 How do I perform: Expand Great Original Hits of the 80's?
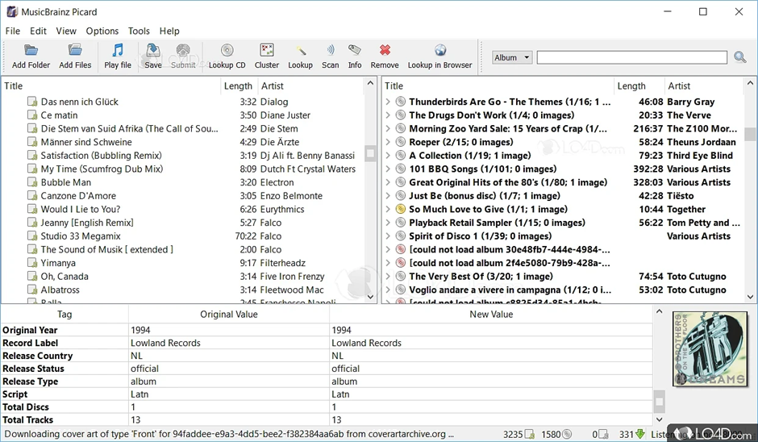388,182
